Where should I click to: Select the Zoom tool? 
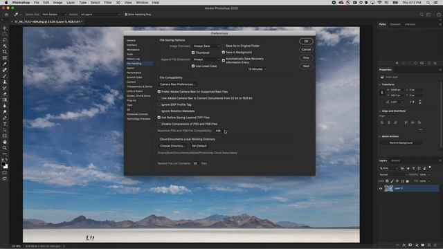(5, 147)
